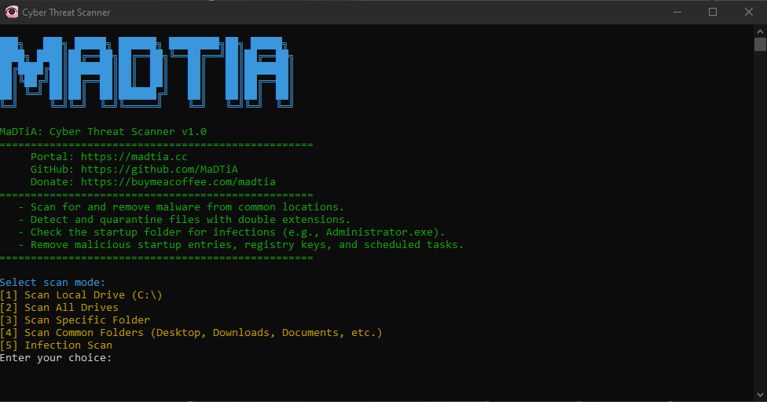Click the vertical scrollbar thumb
767x402 pixels.
(x=760, y=45)
